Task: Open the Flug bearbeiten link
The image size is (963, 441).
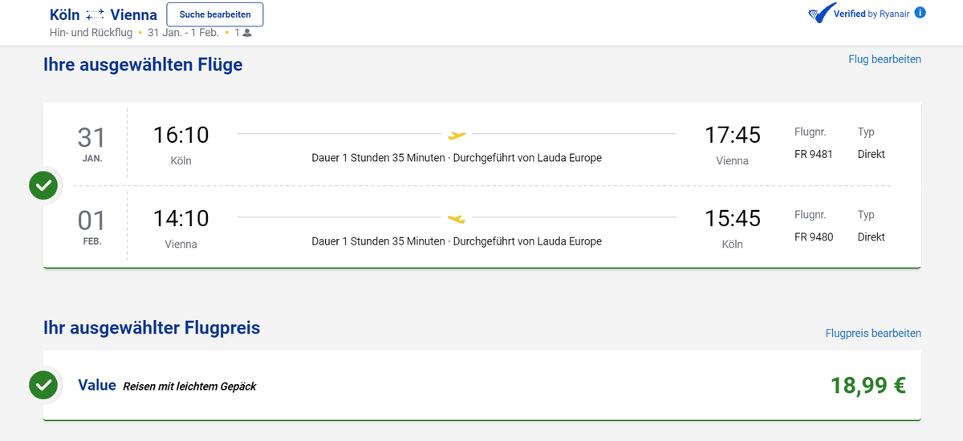Action: click(884, 59)
